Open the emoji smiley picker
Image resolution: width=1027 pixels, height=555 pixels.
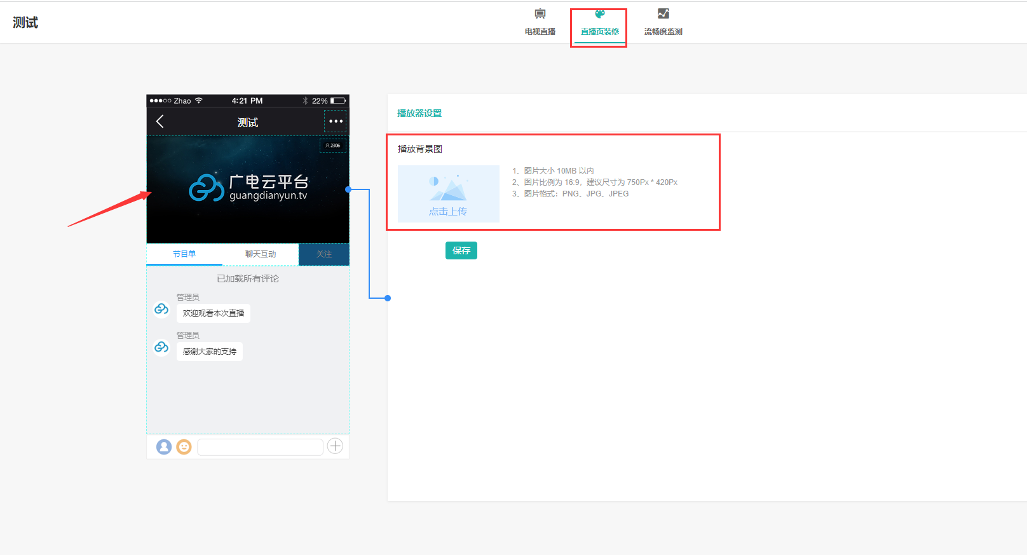pos(184,447)
